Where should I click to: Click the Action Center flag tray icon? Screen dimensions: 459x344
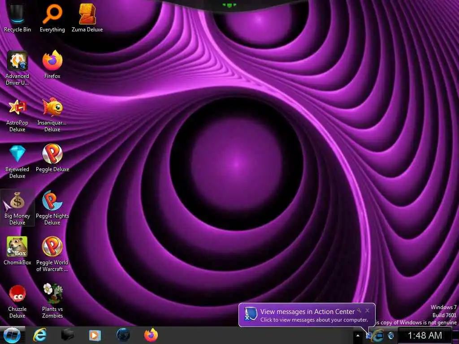(x=368, y=335)
